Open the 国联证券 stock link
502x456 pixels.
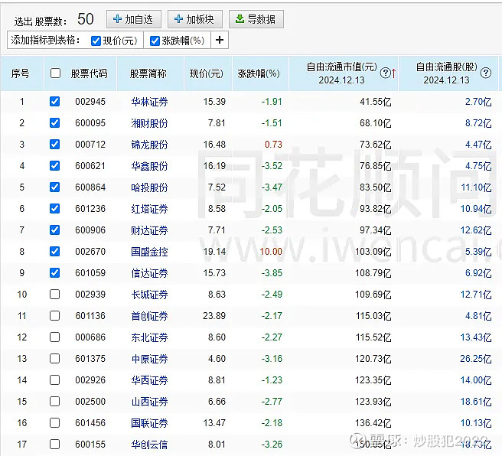[149, 423]
